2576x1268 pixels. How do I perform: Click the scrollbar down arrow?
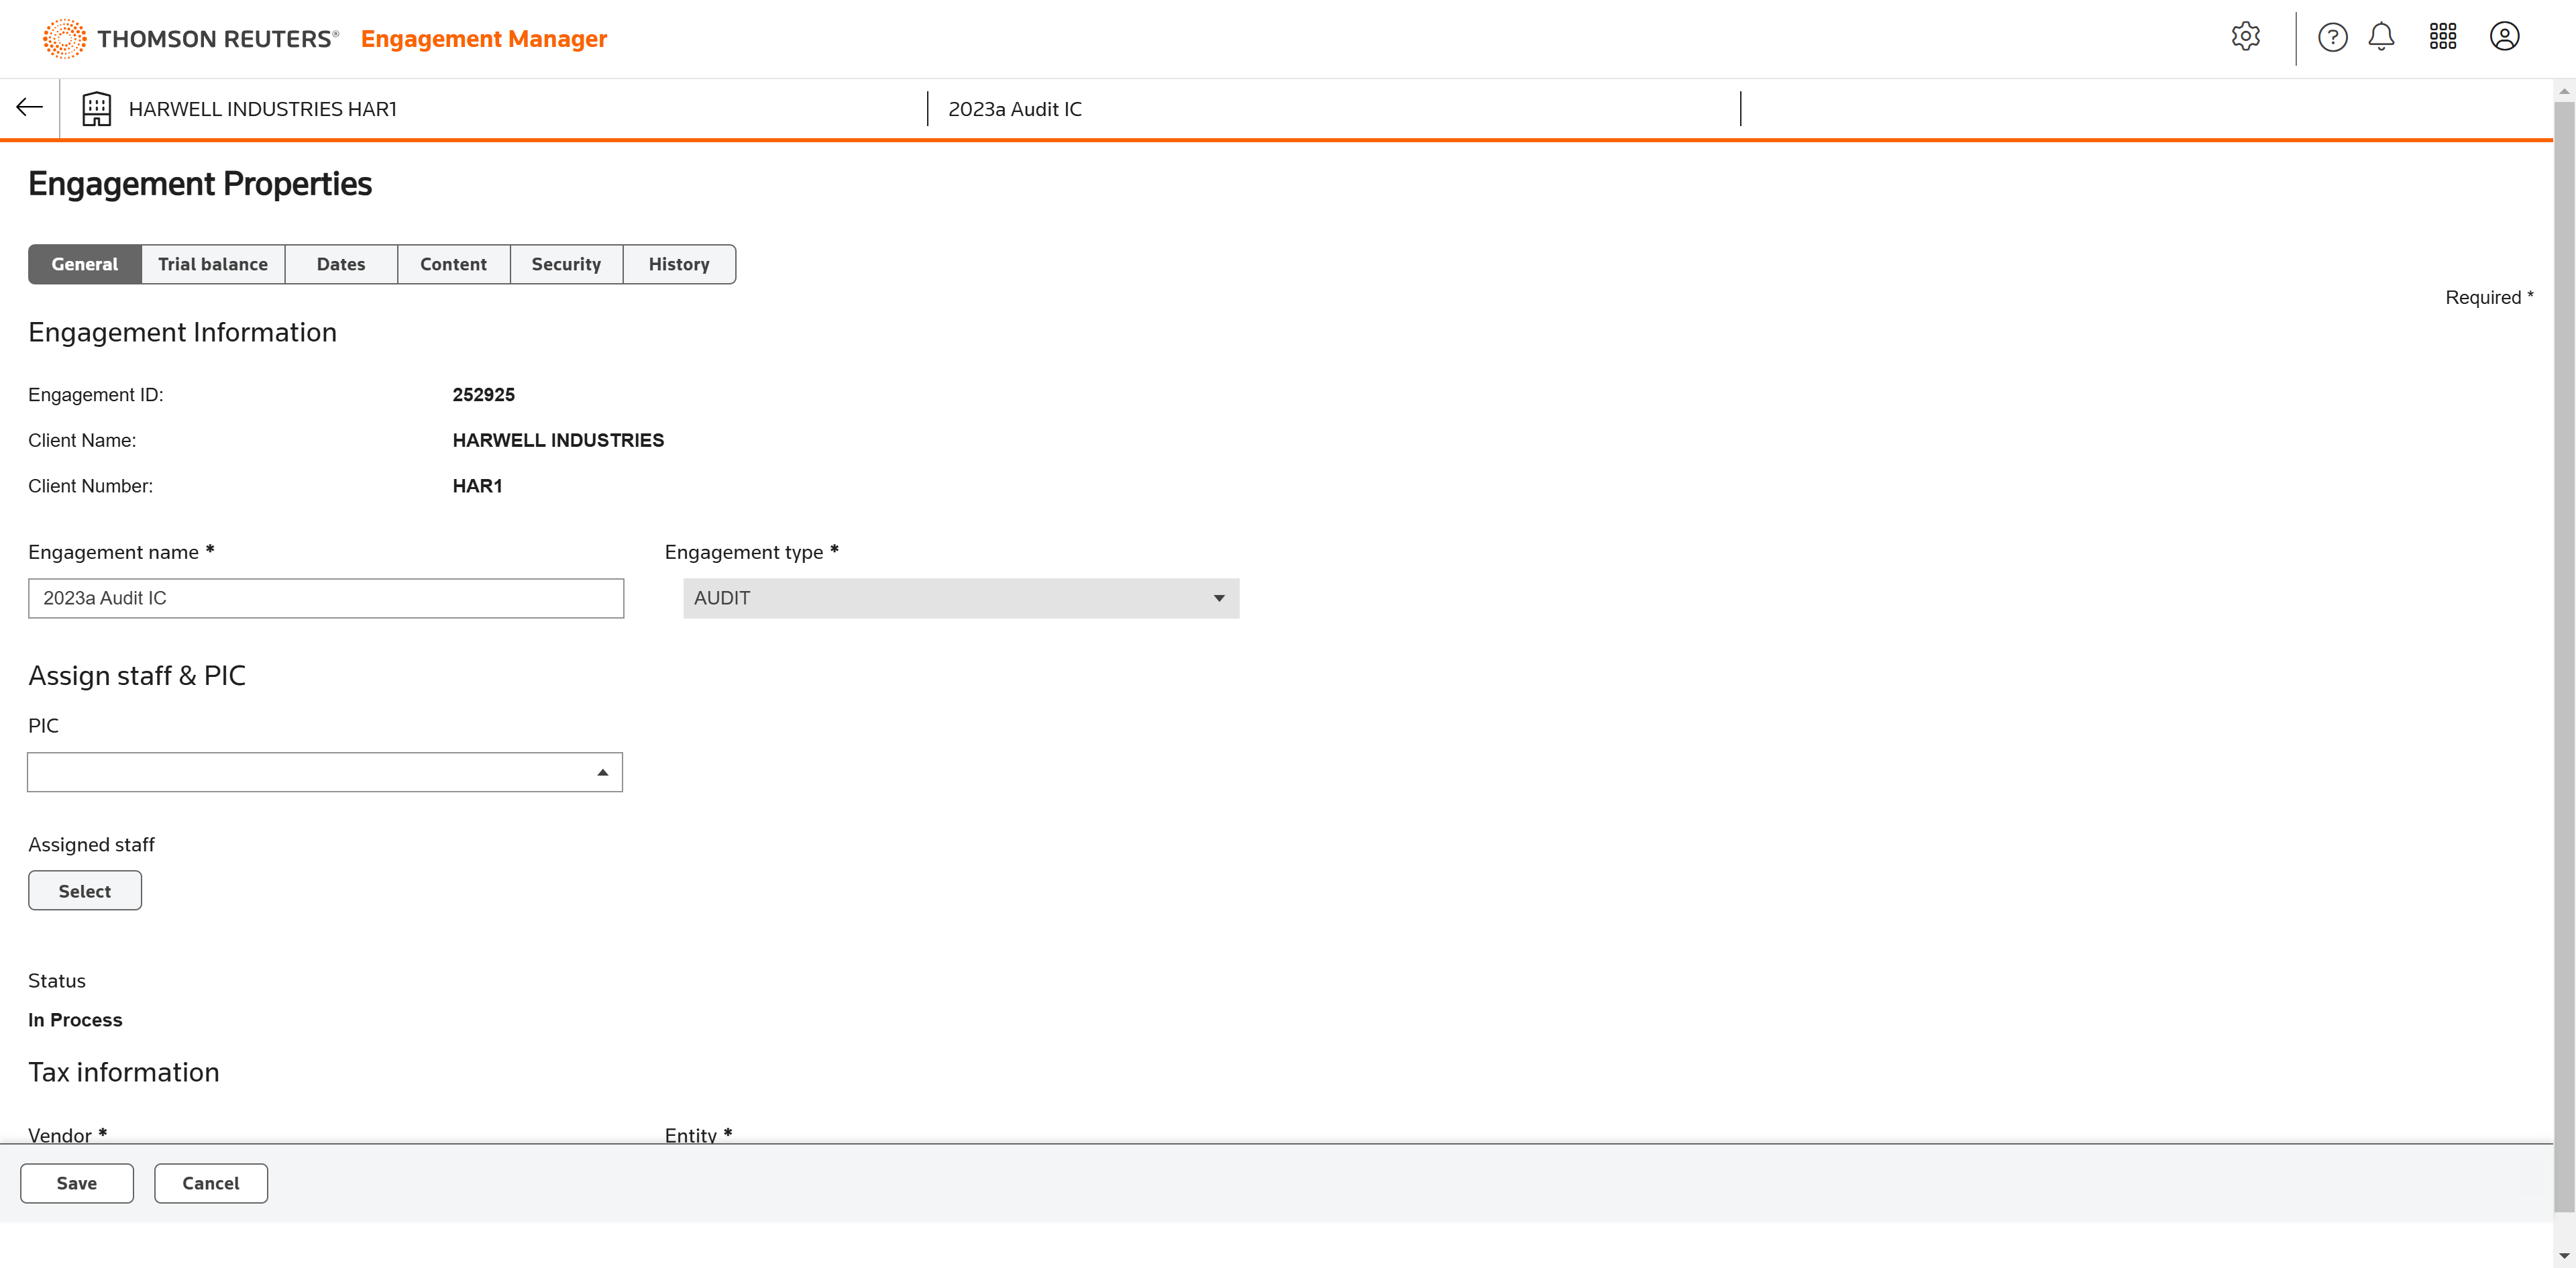2563,1256
